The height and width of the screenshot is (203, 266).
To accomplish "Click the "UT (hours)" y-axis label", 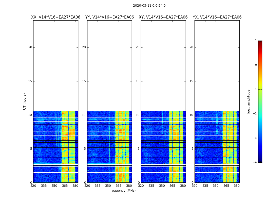I will (x=25, y=101).
